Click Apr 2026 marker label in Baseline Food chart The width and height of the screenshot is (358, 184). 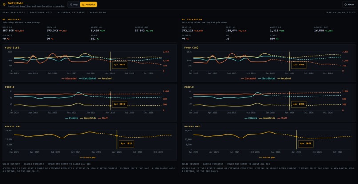[x=119, y=65]
